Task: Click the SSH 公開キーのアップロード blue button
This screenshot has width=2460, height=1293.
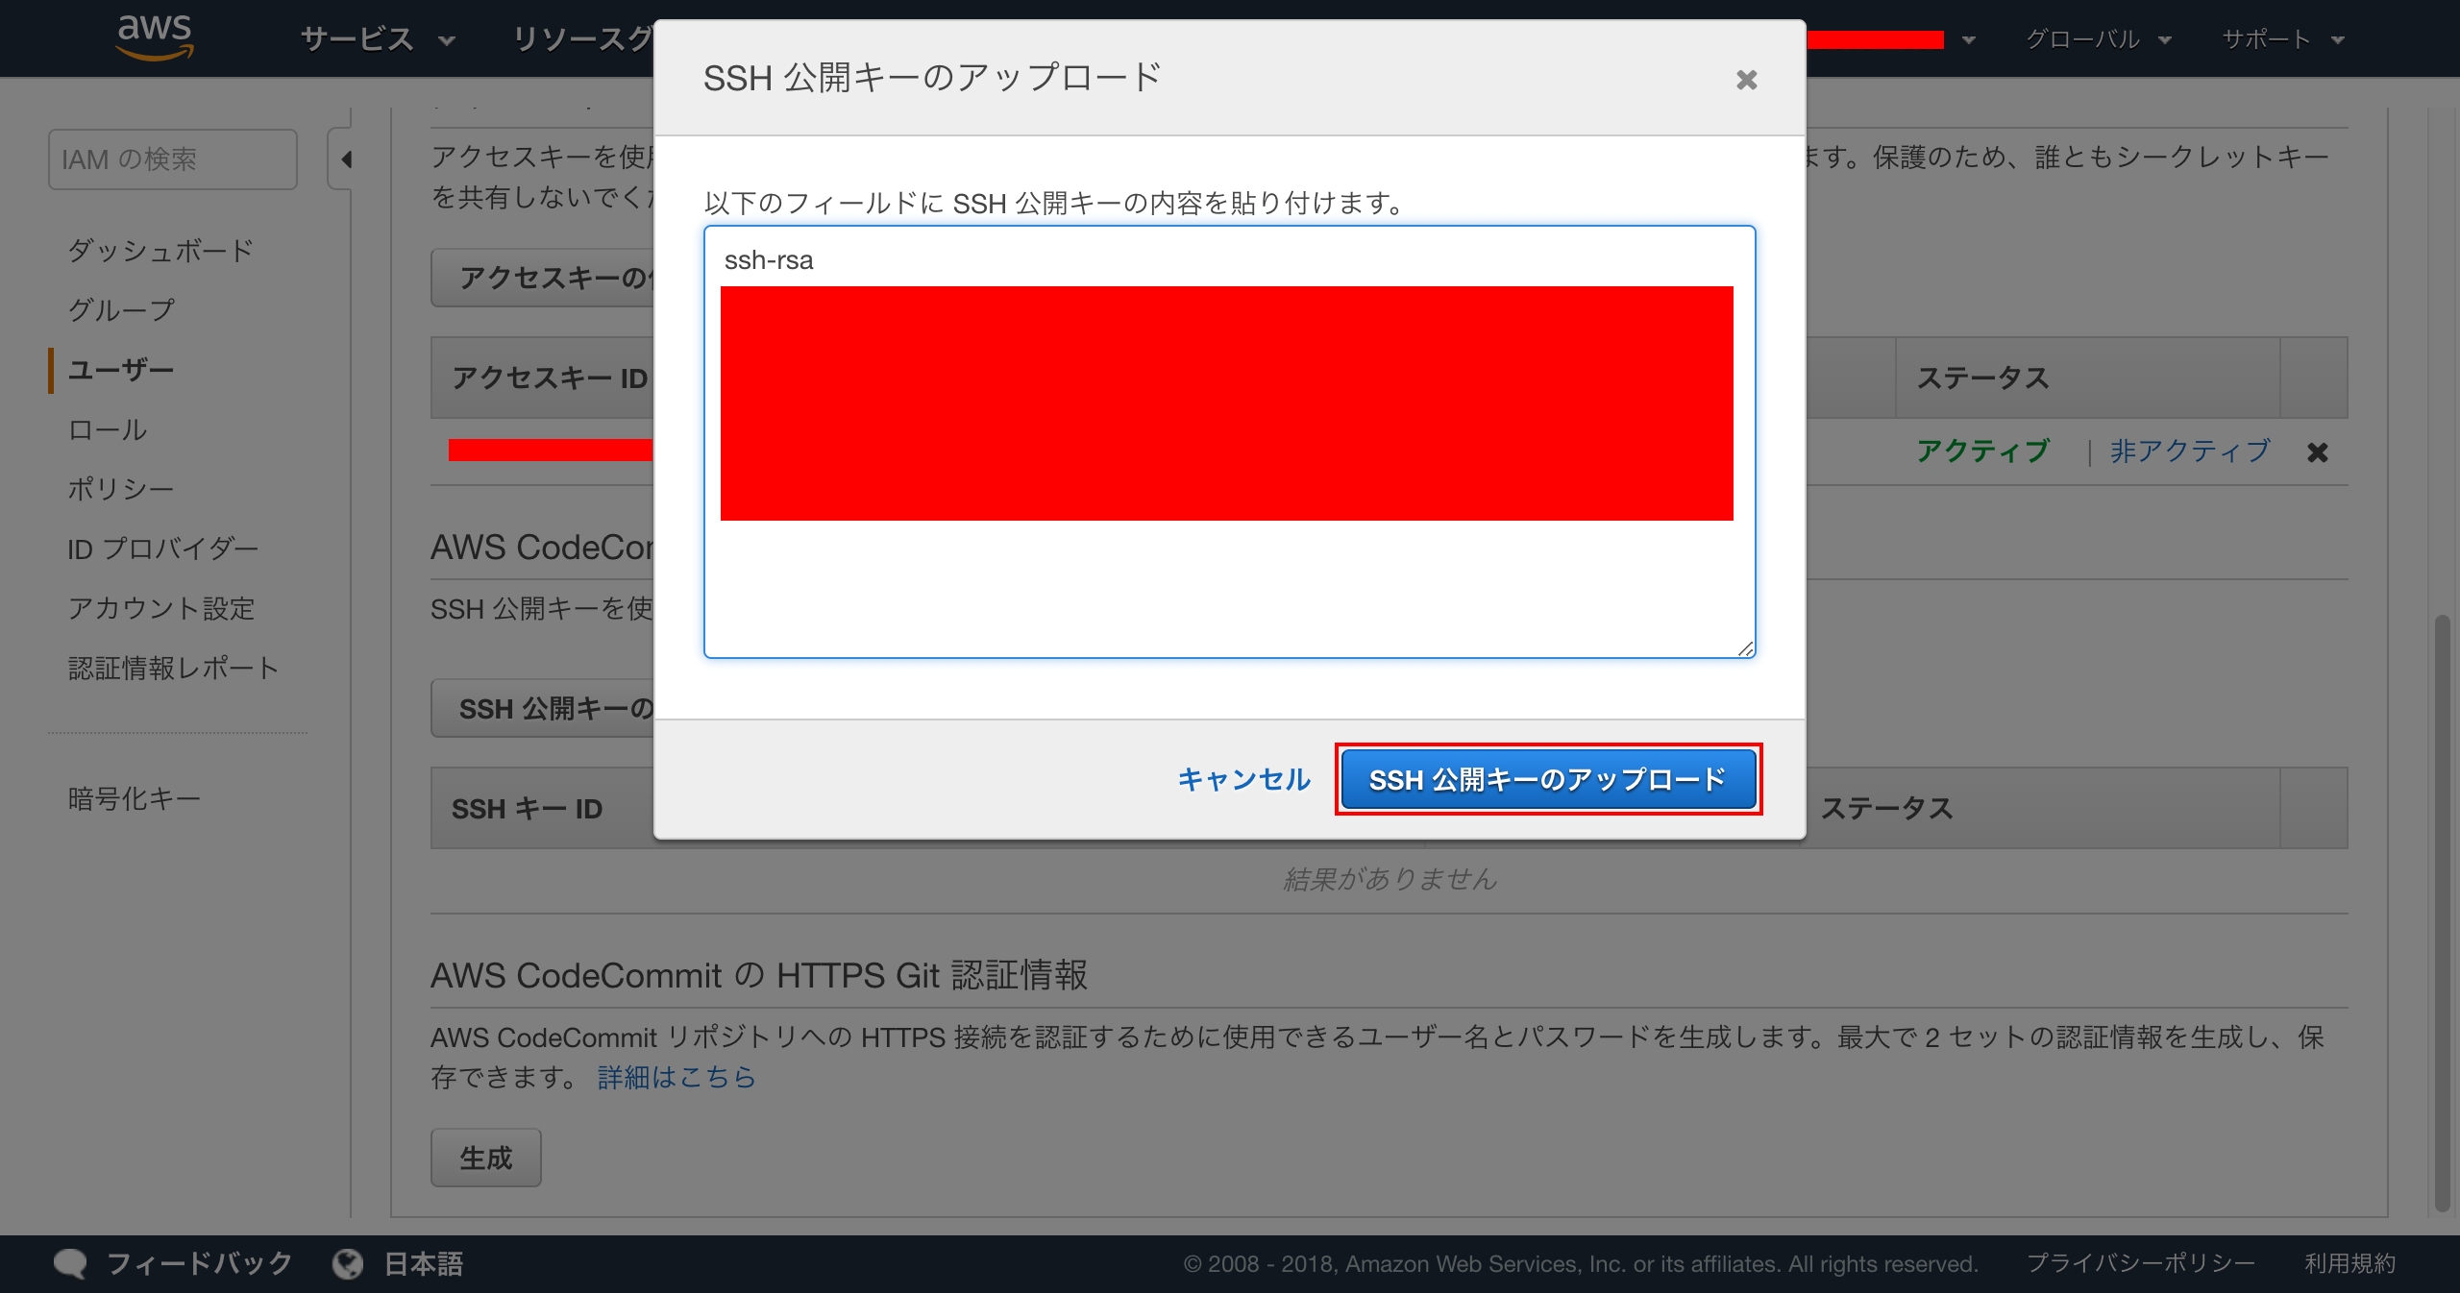Action: pos(1548,779)
